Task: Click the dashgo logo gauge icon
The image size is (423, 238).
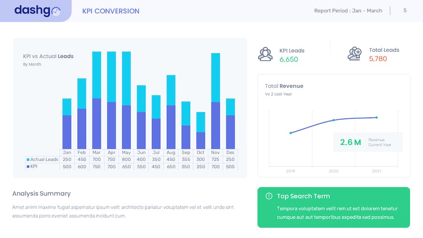Action: (56, 12)
